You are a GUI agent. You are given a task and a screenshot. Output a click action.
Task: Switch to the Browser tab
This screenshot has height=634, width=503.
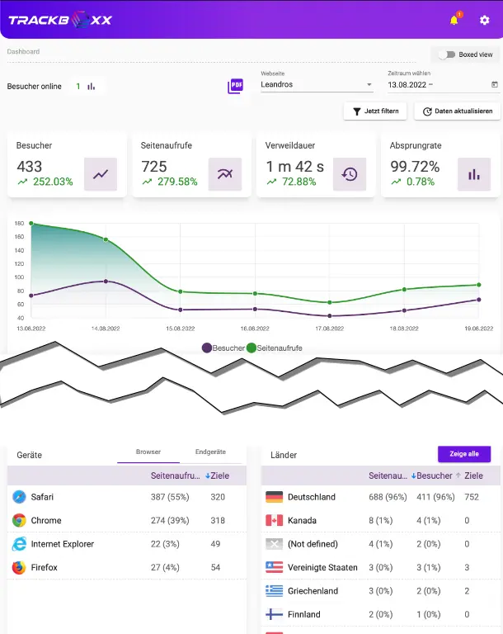[x=148, y=452]
